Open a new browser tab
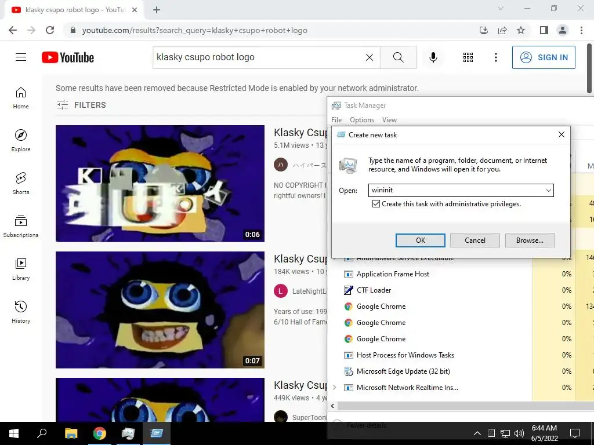The image size is (594, 445). point(157,10)
